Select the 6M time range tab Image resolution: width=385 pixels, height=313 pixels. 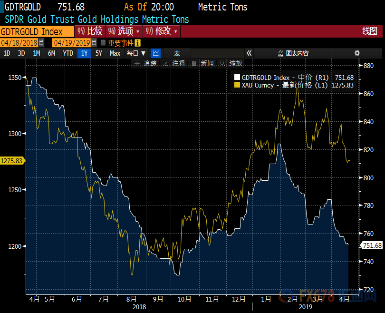click(x=51, y=53)
